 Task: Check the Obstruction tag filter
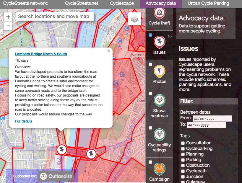click(x=183, y=165)
